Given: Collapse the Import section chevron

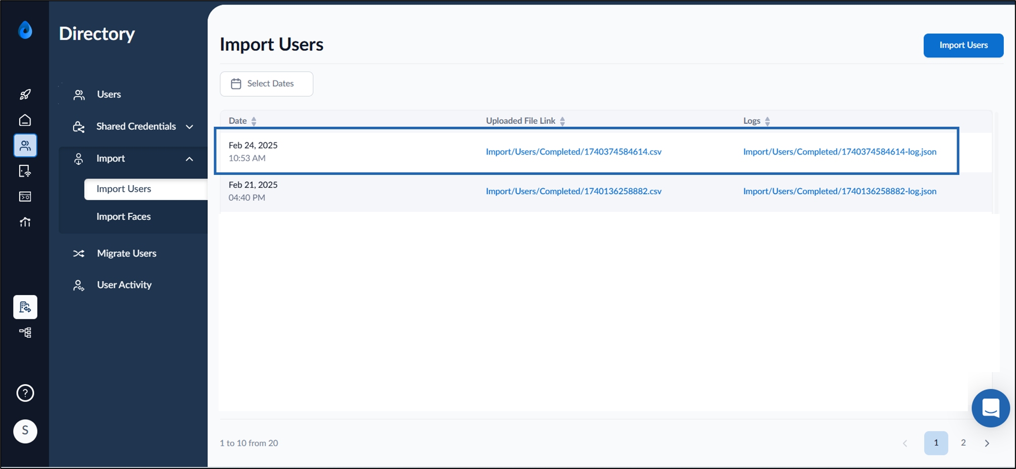Looking at the screenshot, I should [x=190, y=159].
